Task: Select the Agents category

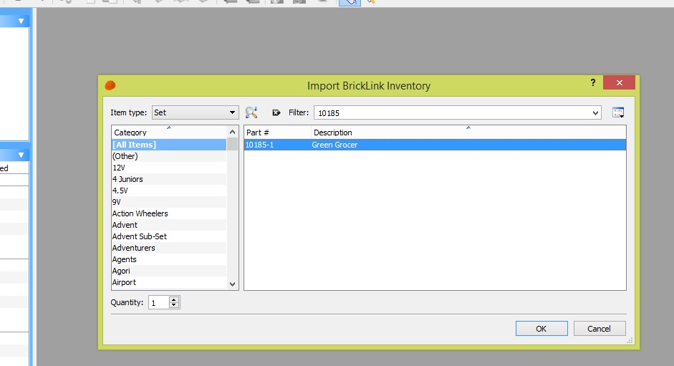Action: coord(169,259)
